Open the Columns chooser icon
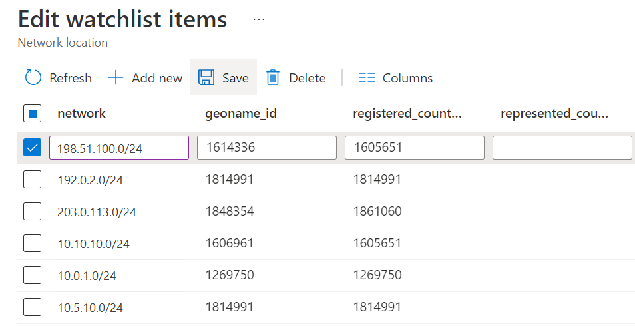The height and width of the screenshot is (326, 635). [367, 78]
